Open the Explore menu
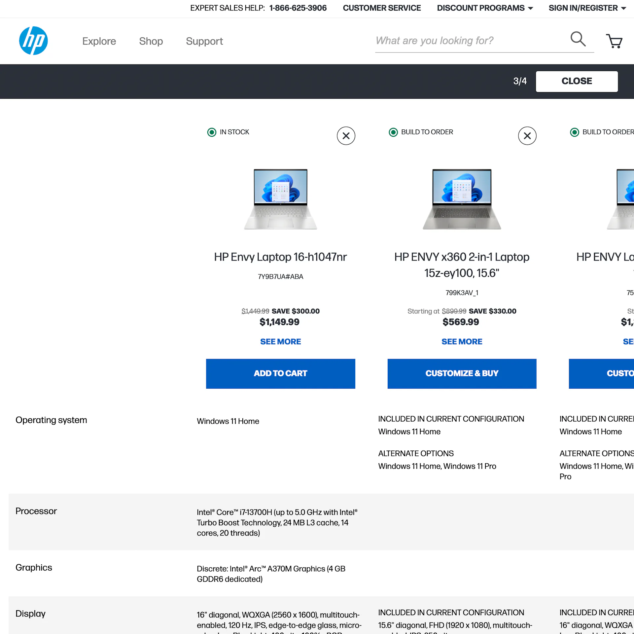This screenshot has width=634, height=634. (99, 41)
